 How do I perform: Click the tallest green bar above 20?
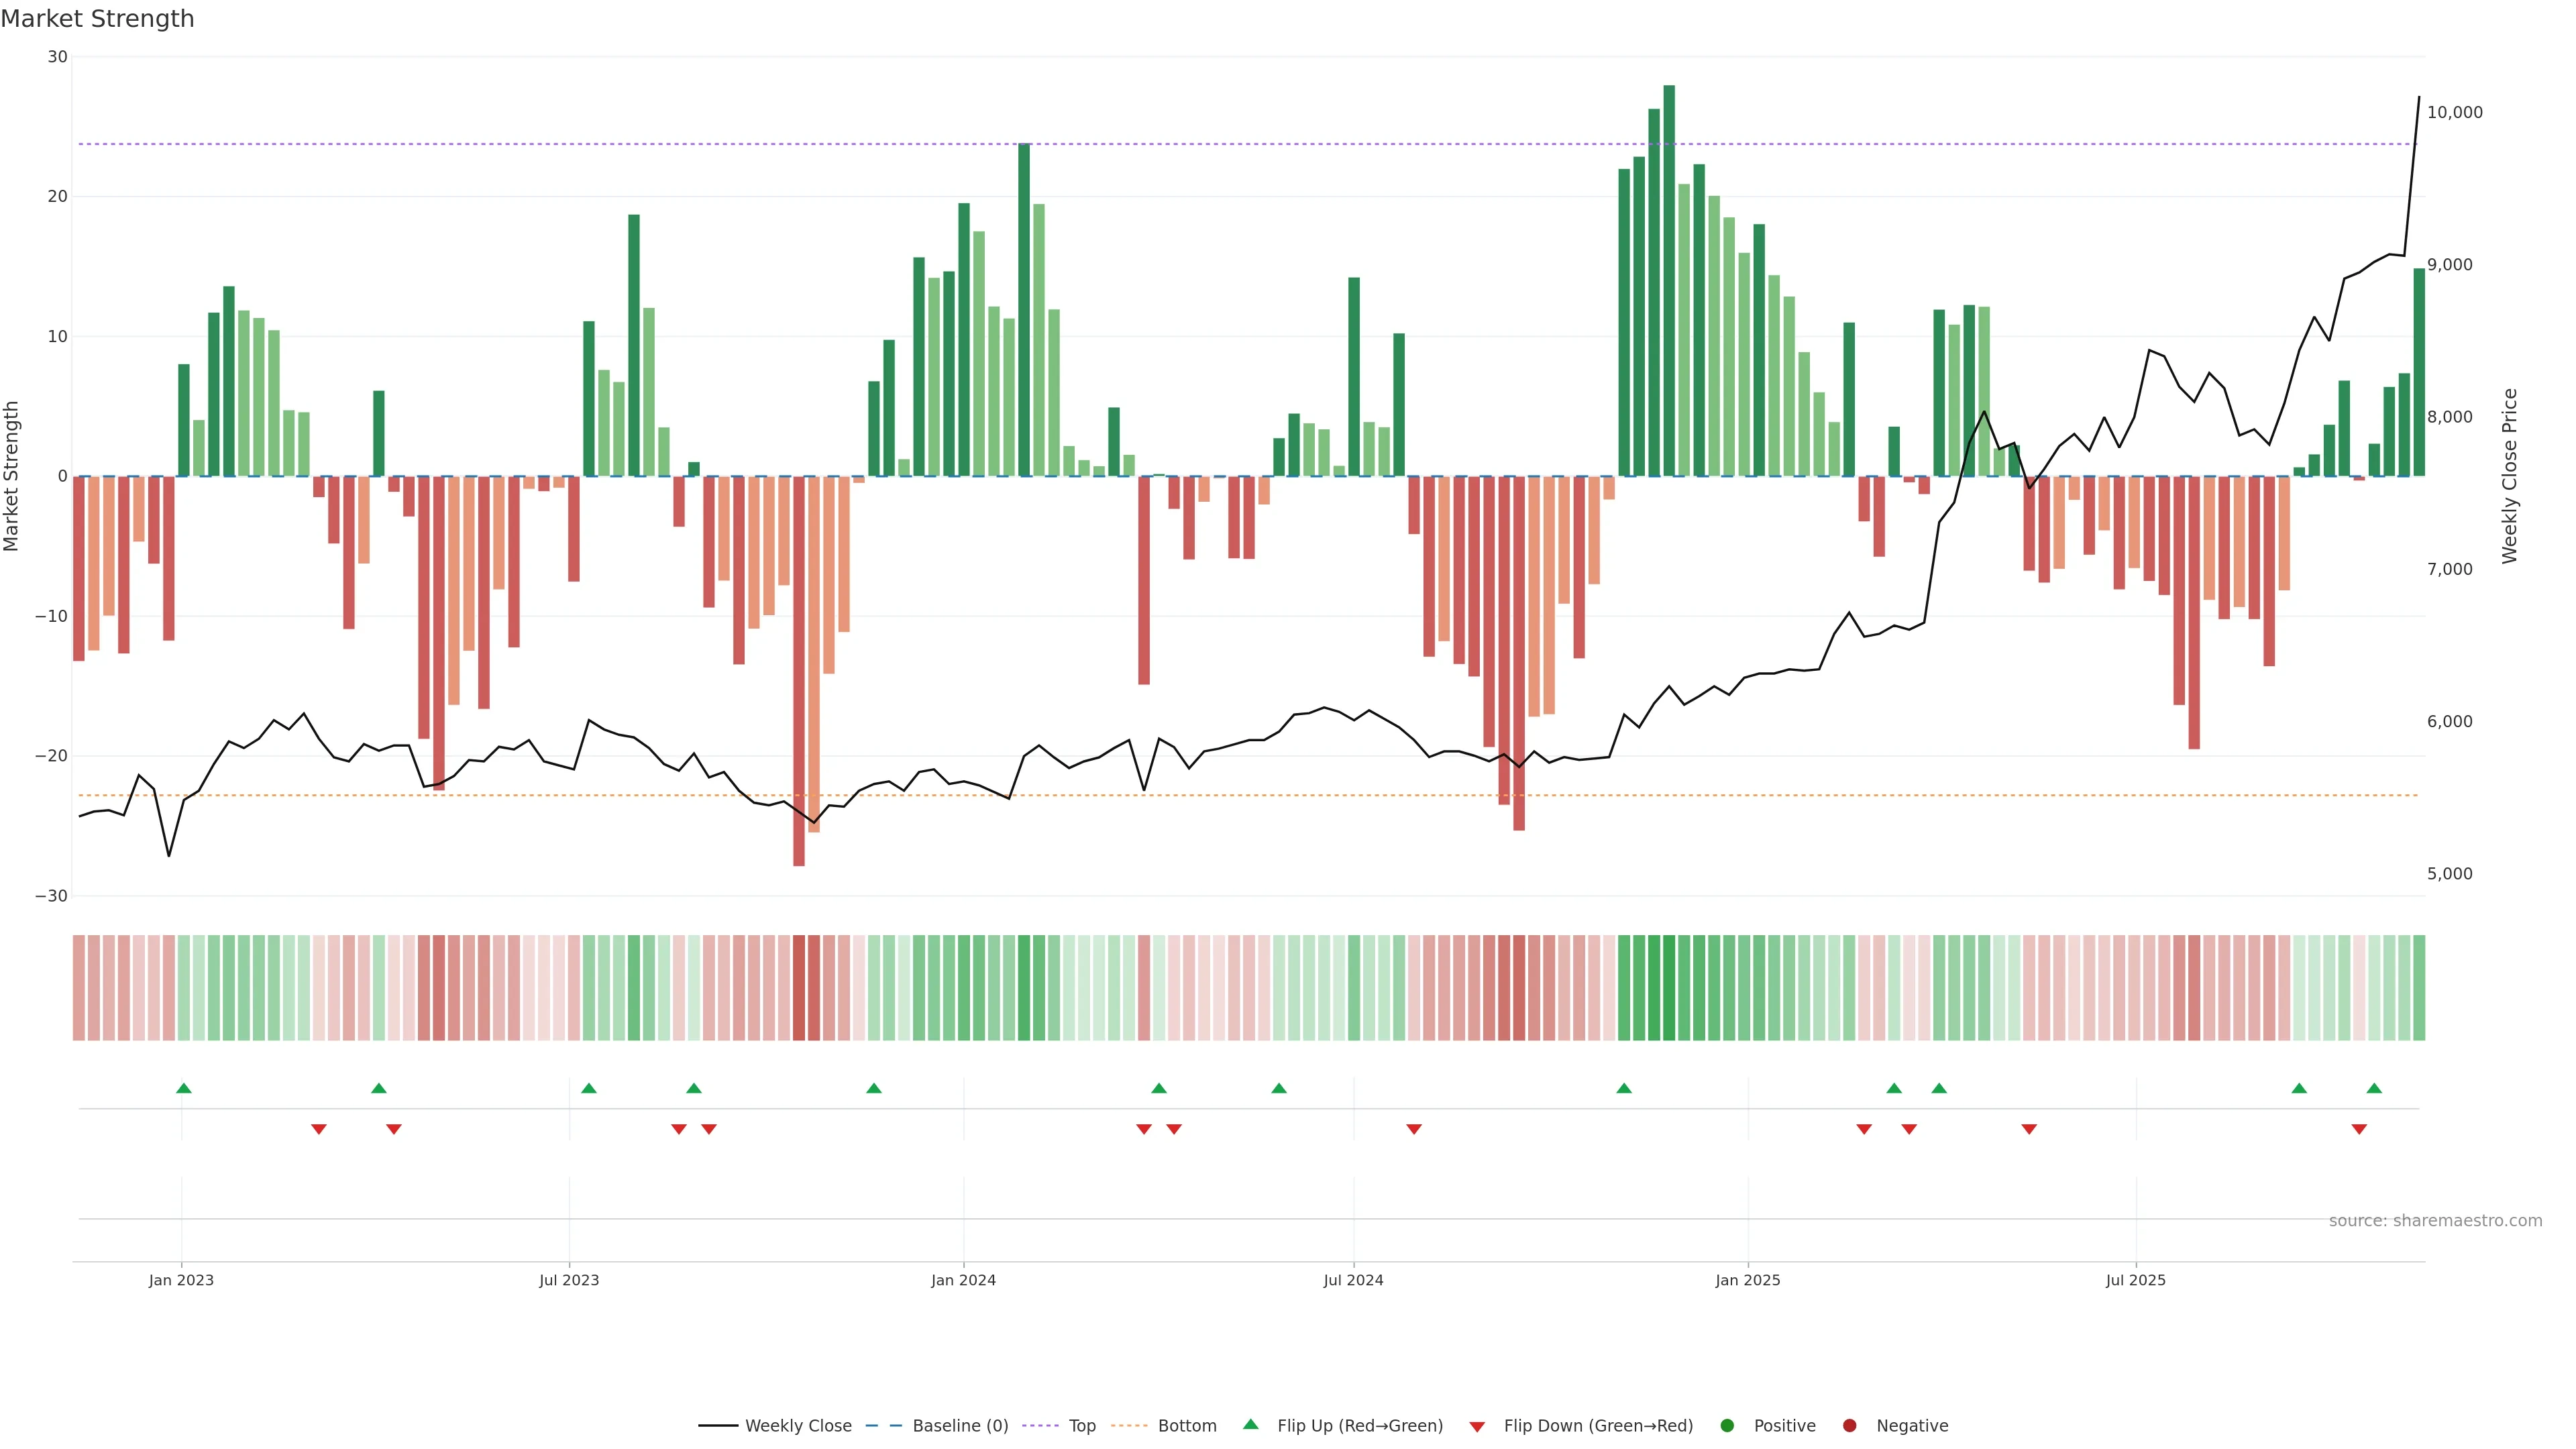tap(1669, 280)
